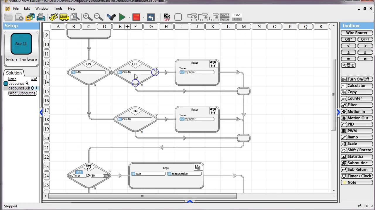Toggle Dec/Hex number format
This screenshot has width=375, height=210.
[x=237, y=17]
